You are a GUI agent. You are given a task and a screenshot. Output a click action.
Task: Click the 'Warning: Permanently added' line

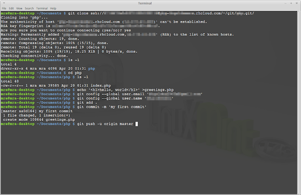pyautogui.click(x=117, y=35)
